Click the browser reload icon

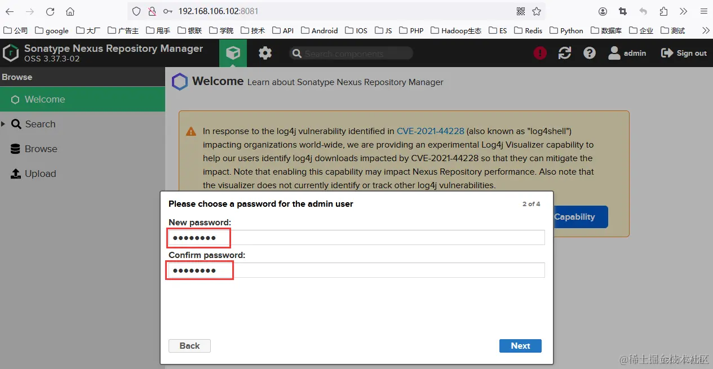(x=50, y=11)
